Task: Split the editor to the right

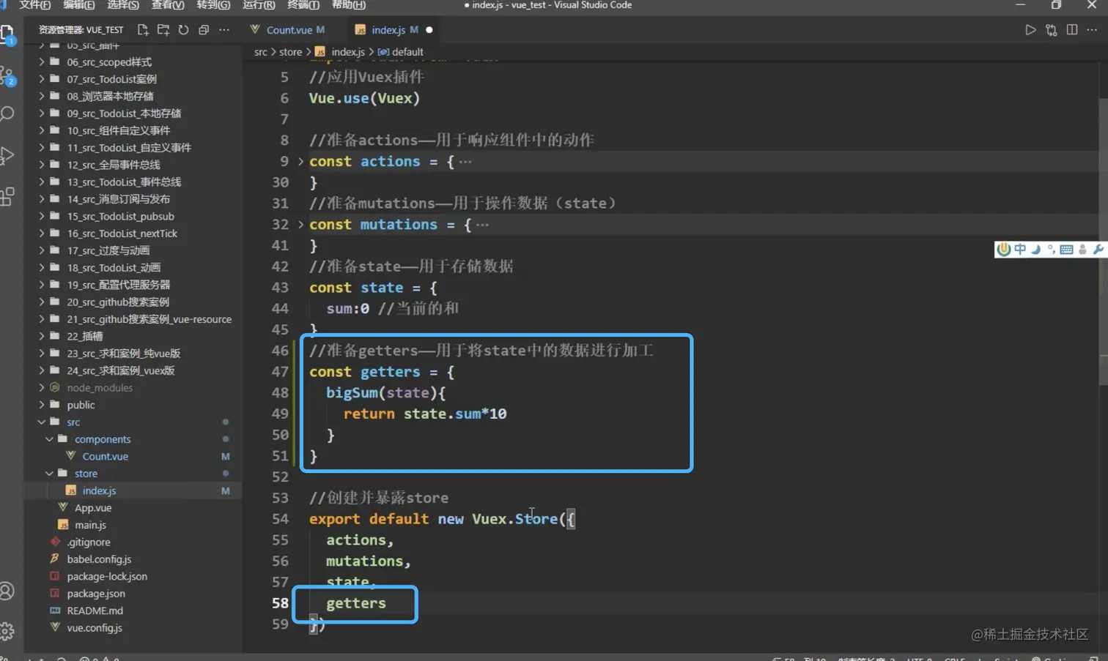Action: 1072,30
